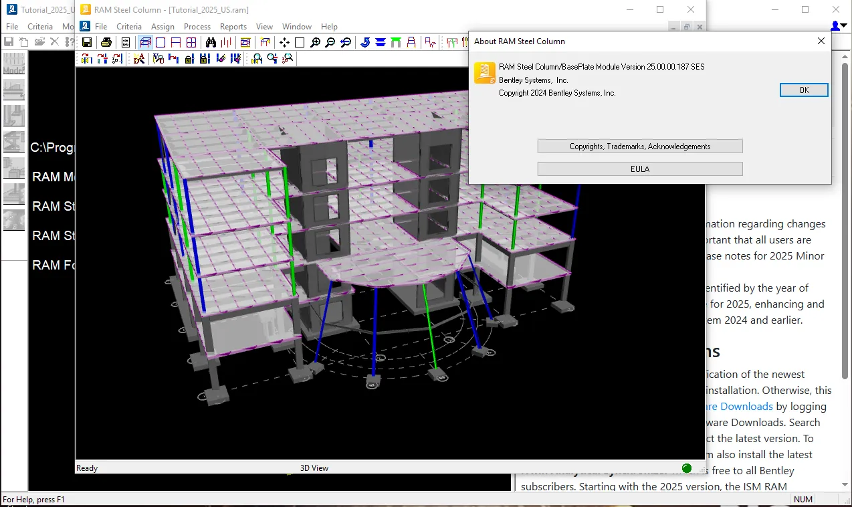Open the report document icon beside Print

(125, 42)
